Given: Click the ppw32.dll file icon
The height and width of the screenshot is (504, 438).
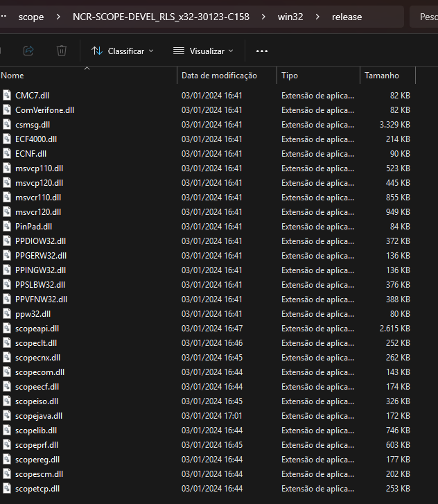Looking at the screenshot, I should (7, 314).
